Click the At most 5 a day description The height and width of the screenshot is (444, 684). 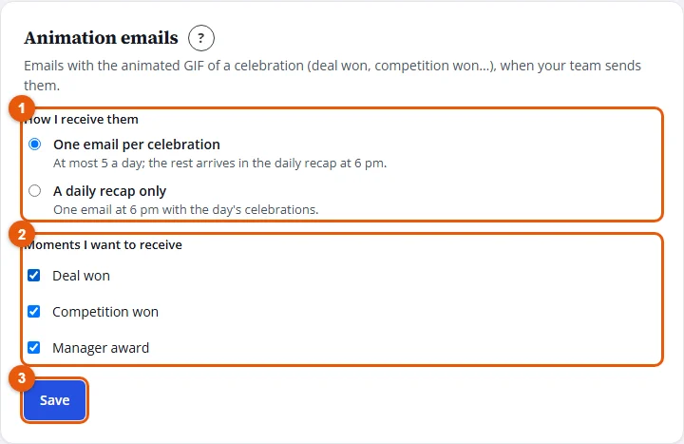[x=219, y=164]
